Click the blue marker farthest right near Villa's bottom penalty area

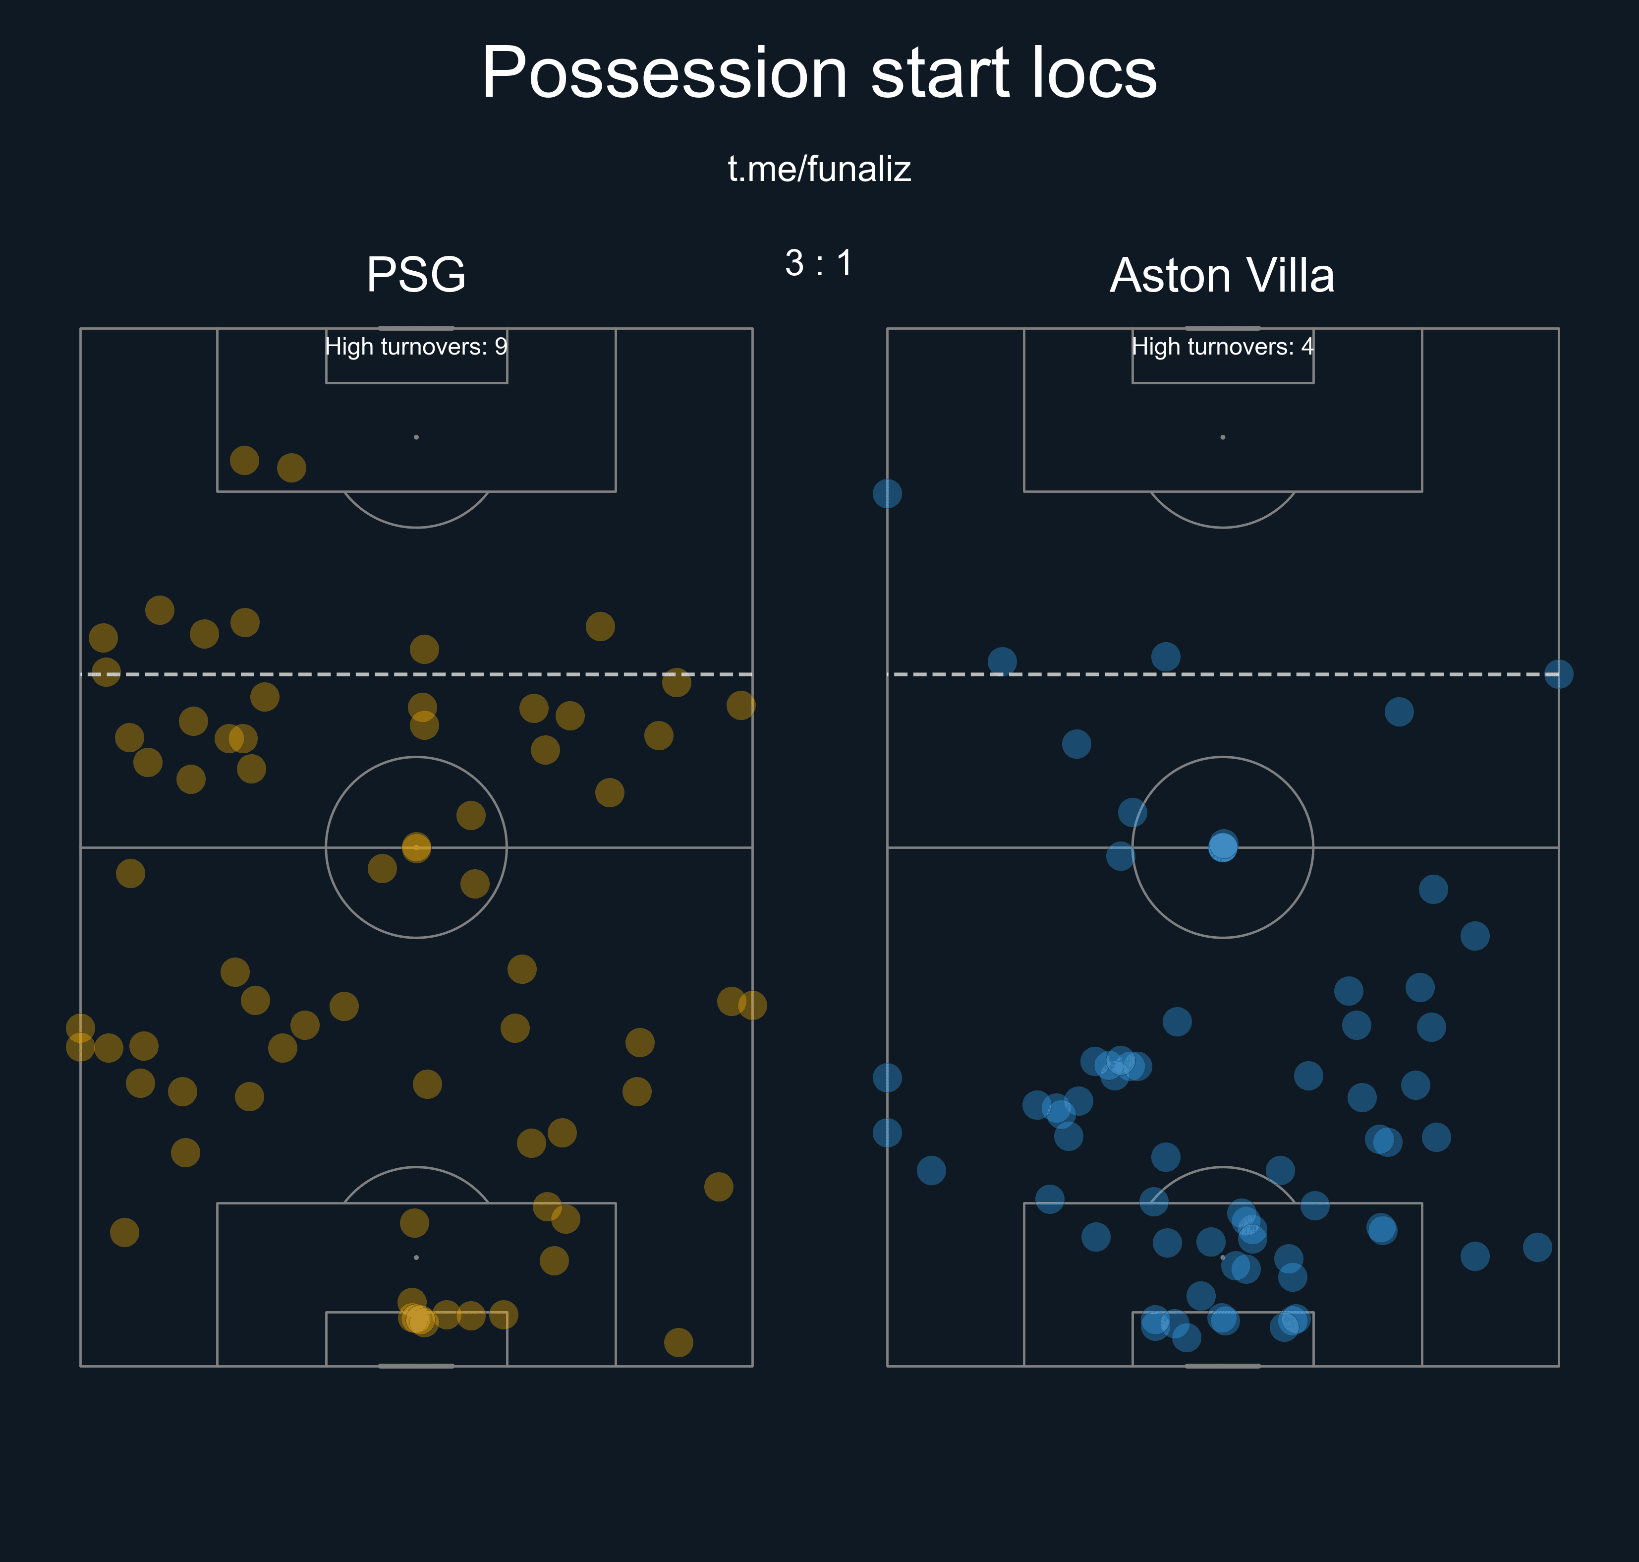pyautogui.click(x=1537, y=1247)
